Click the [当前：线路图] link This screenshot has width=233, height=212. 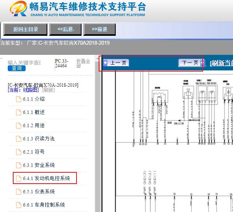[x=23, y=90]
